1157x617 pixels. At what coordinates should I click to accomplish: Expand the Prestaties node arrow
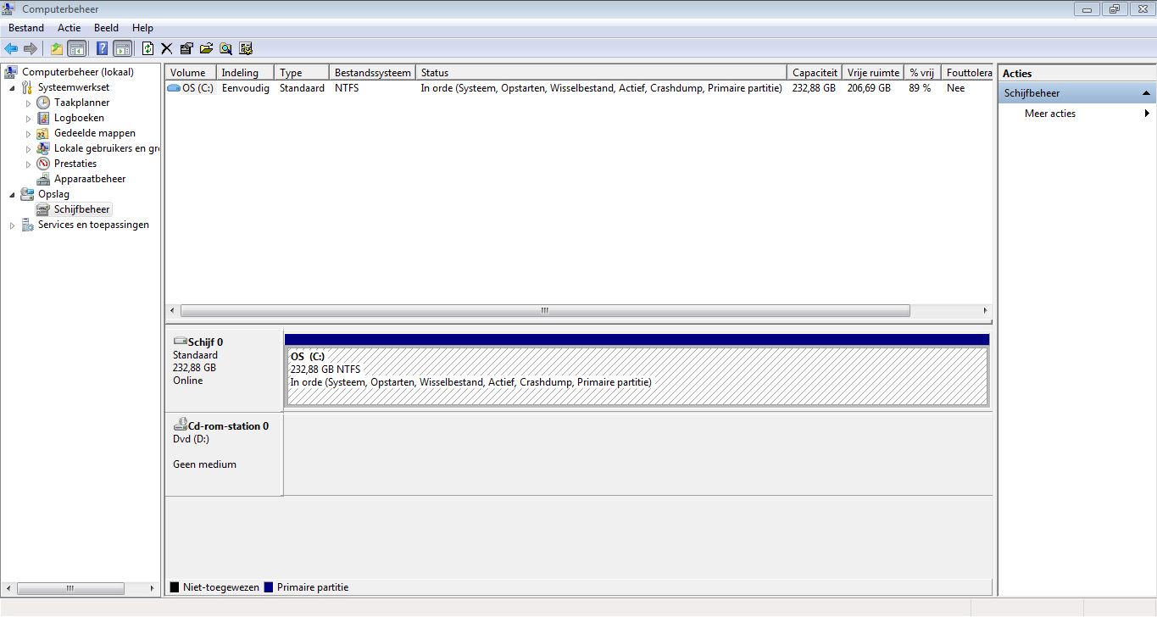(28, 164)
